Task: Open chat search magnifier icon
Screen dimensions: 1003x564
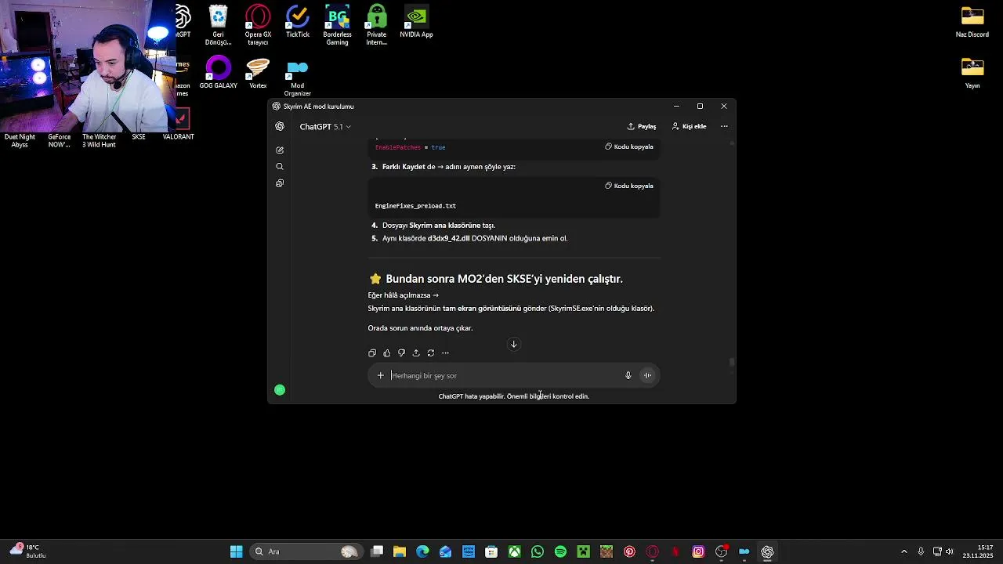Action: pos(280,166)
